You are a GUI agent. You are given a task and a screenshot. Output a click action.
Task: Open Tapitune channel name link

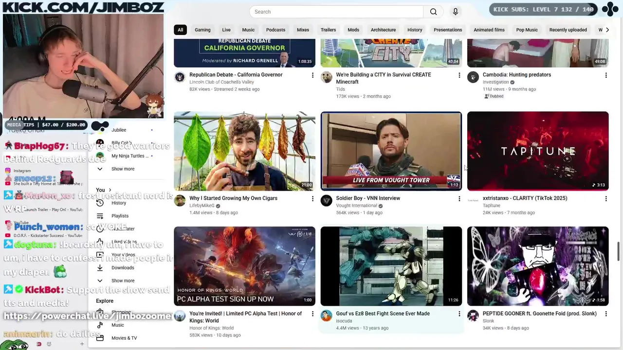coord(492,206)
